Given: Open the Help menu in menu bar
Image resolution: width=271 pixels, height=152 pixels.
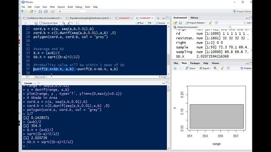Looking at the screenshot, I should coord(95,7).
